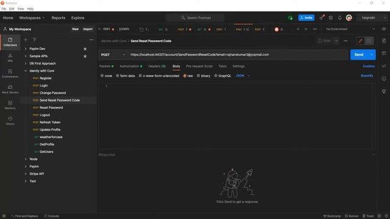Open the documentation icon in right sidebar
The height and width of the screenshot is (219, 390).
pos(384,41)
